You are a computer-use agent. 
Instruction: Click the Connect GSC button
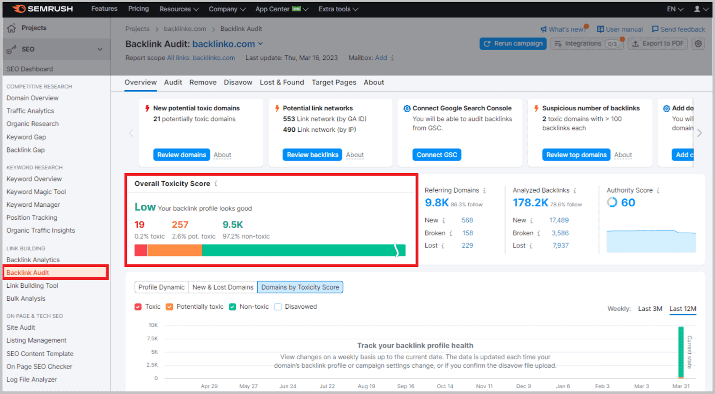(437, 155)
